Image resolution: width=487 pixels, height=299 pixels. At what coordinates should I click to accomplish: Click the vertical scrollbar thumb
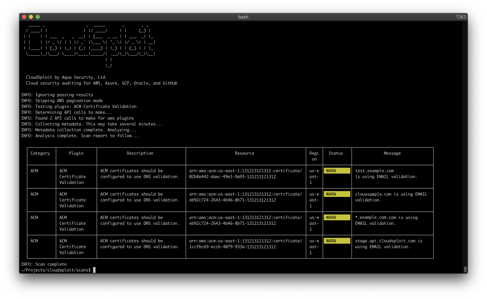pos(465,269)
